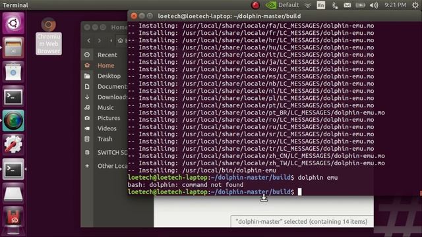The width and height of the screenshot is (422, 237).
Task: Open Pictures in the Files sidebar
Action: (x=104, y=118)
